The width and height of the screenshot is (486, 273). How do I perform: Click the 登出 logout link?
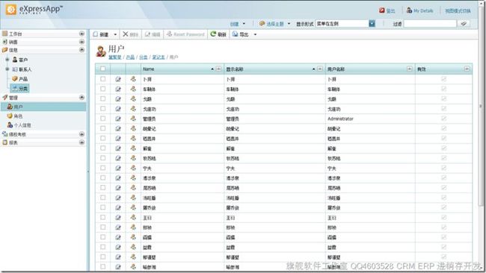(390, 11)
